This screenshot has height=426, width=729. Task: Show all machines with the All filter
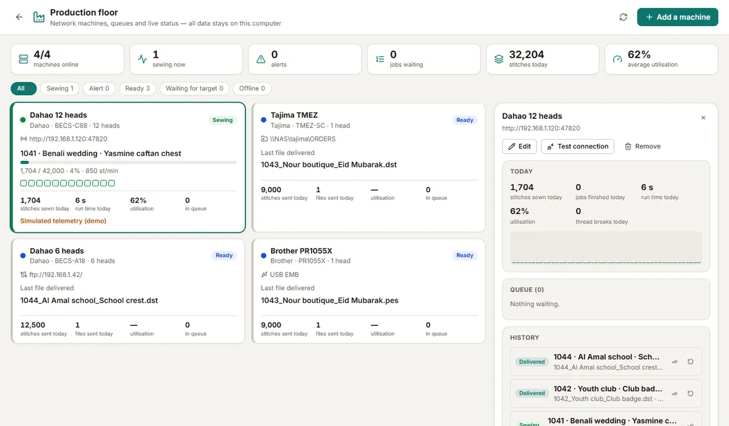coord(24,89)
